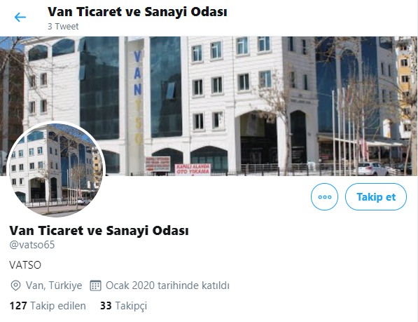This screenshot has width=418, height=322.
Task: Click the location pin icon near Van, Türkiye
Action: pyautogui.click(x=15, y=286)
